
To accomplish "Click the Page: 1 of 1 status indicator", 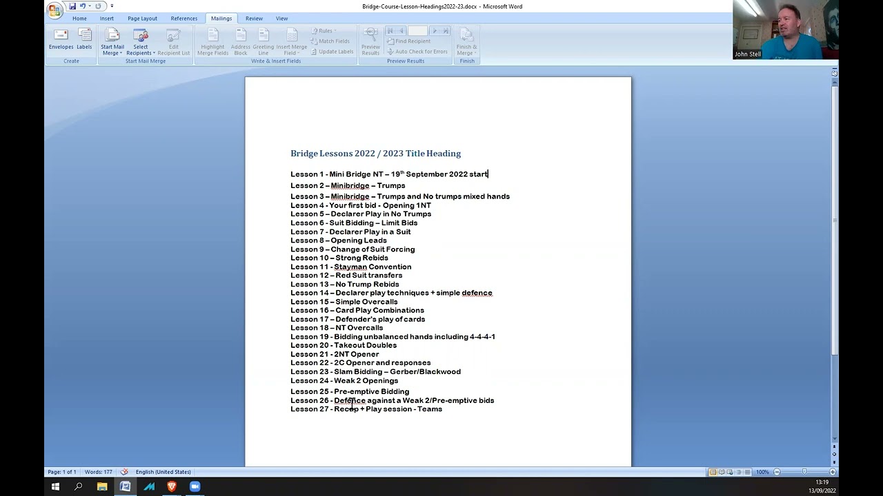I will pos(62,472).
